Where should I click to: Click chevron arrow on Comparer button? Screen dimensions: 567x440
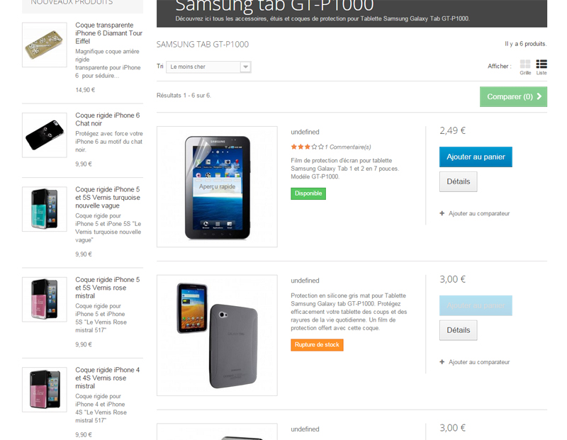coord(539,96)
